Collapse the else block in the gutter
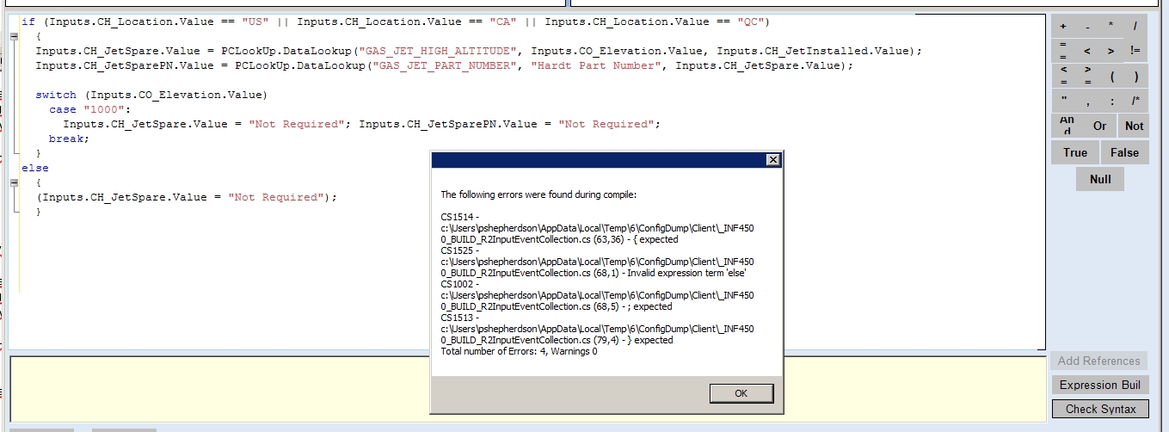 tap(14, 182)
